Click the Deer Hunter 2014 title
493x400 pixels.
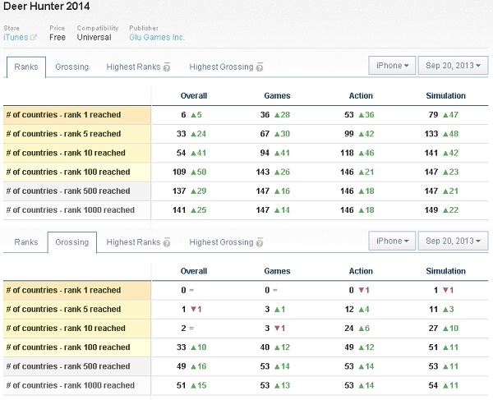(x=47, y=7)
